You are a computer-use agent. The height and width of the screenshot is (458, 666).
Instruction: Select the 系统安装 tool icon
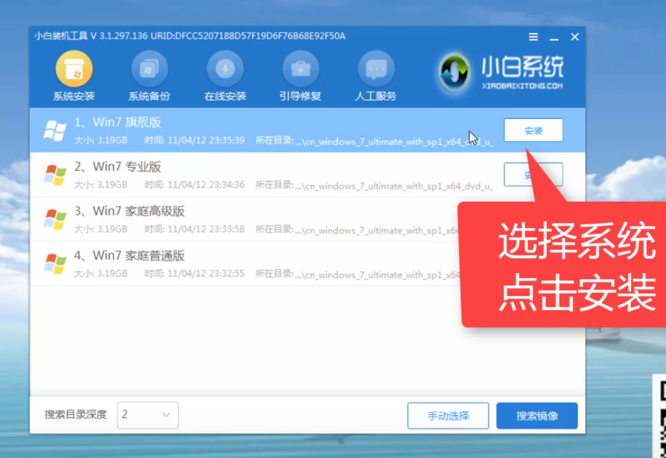tap(73, 69)
